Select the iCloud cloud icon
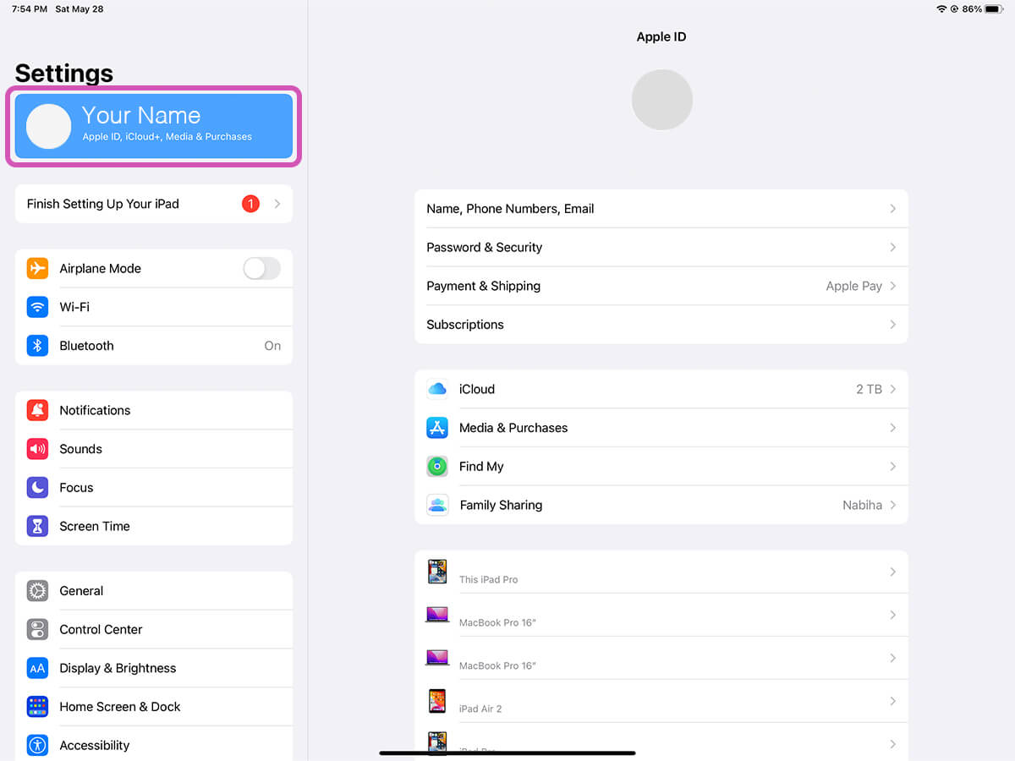The width and height of the screenshot is (1015, 761). click(436, 389)
